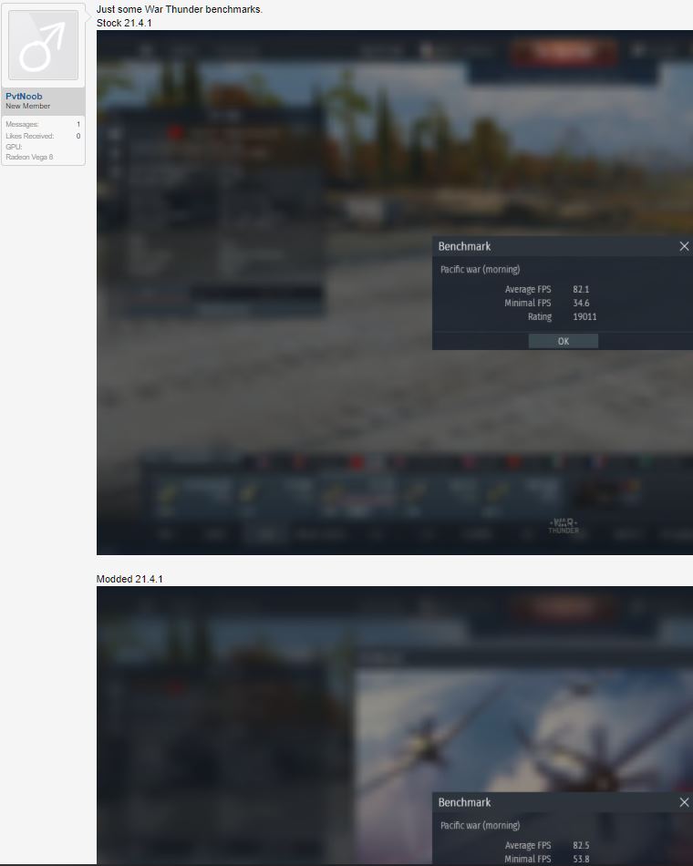
Task: Click the War Thunder logo in stock screenshot
Action: pyautogui.click(x=564, y=526)
